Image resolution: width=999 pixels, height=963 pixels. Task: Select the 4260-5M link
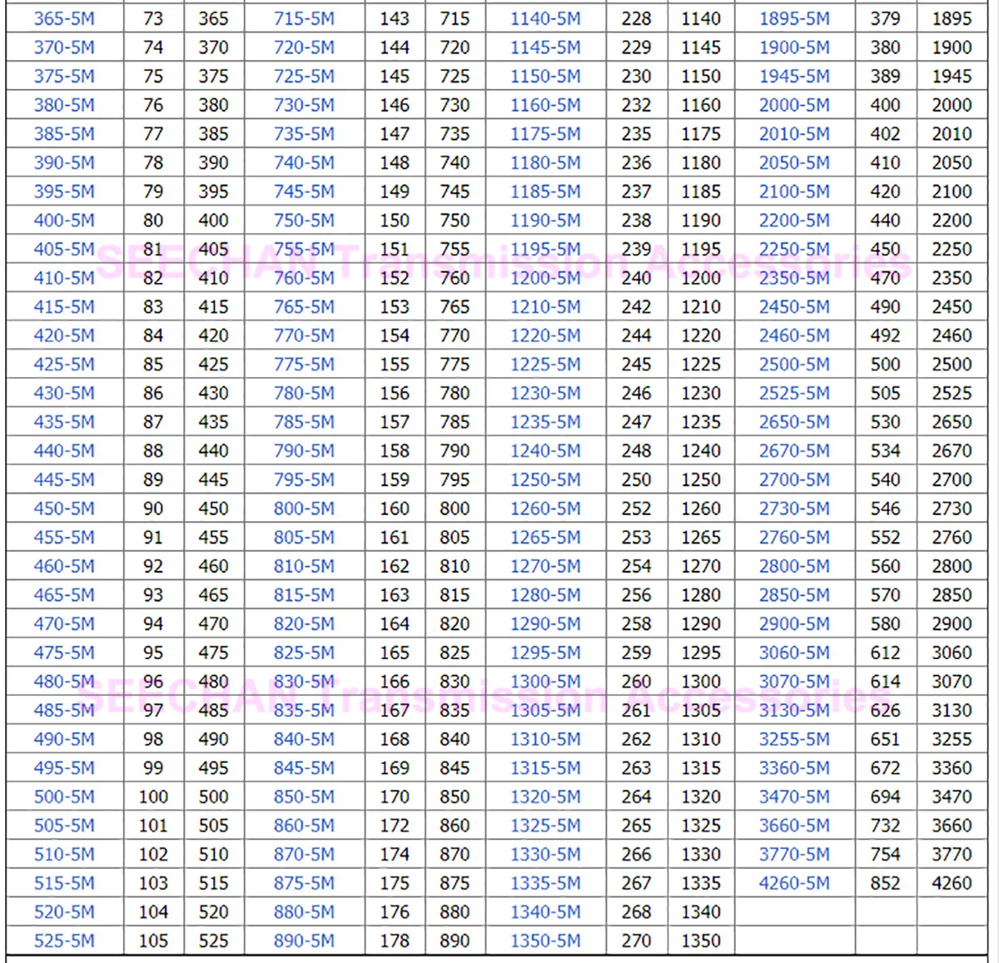[794, 883]
